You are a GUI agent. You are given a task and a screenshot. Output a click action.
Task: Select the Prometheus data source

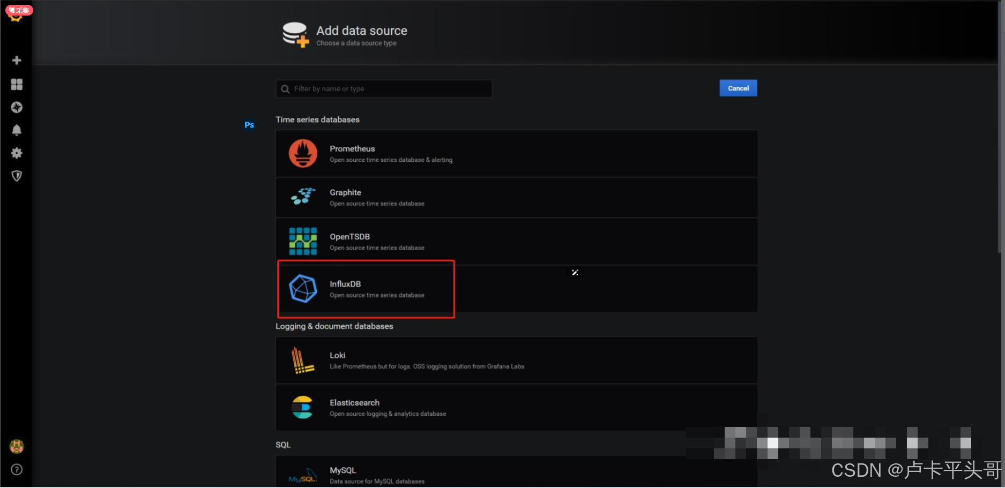pyautogui.click(x=516, y=153)
